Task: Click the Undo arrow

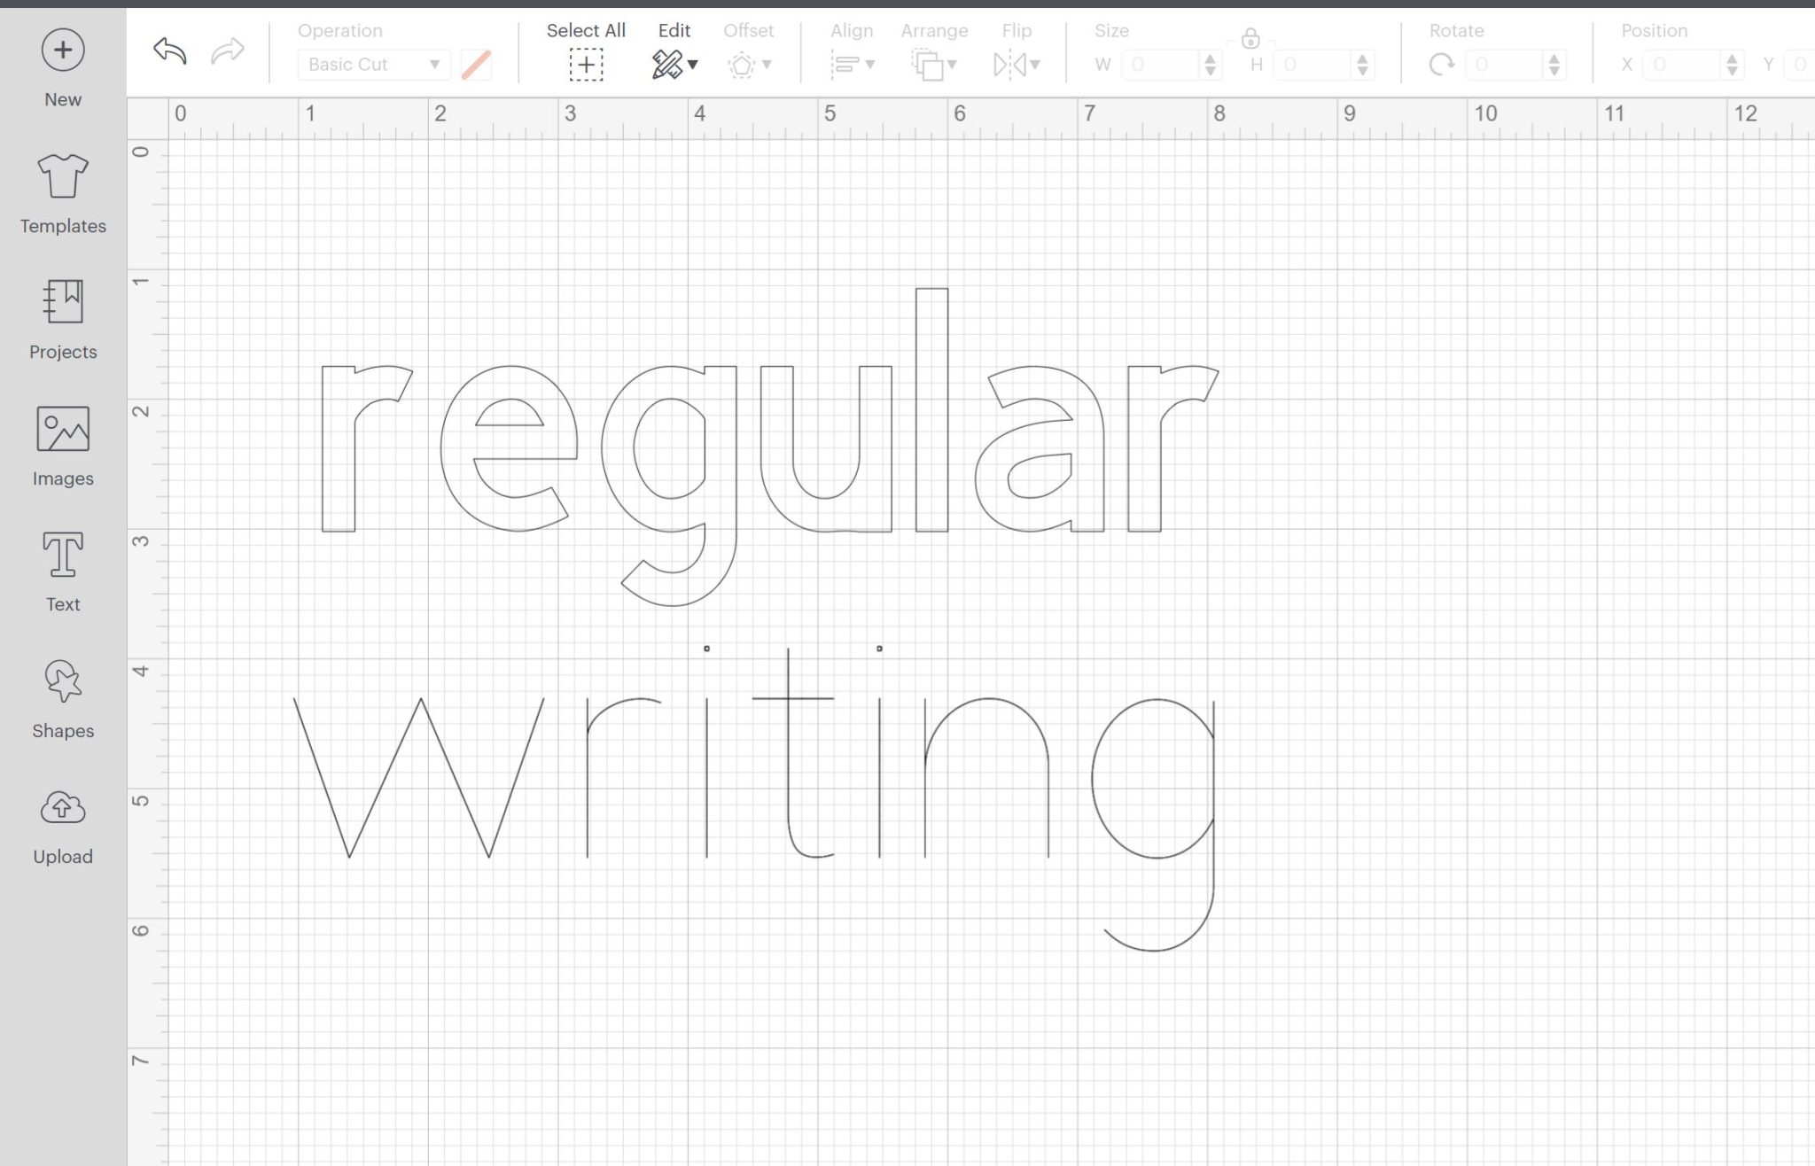Action: point(169,51)
